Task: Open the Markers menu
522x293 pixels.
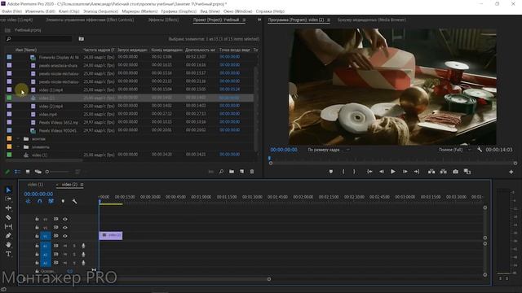Action: [x=139, y=11]
